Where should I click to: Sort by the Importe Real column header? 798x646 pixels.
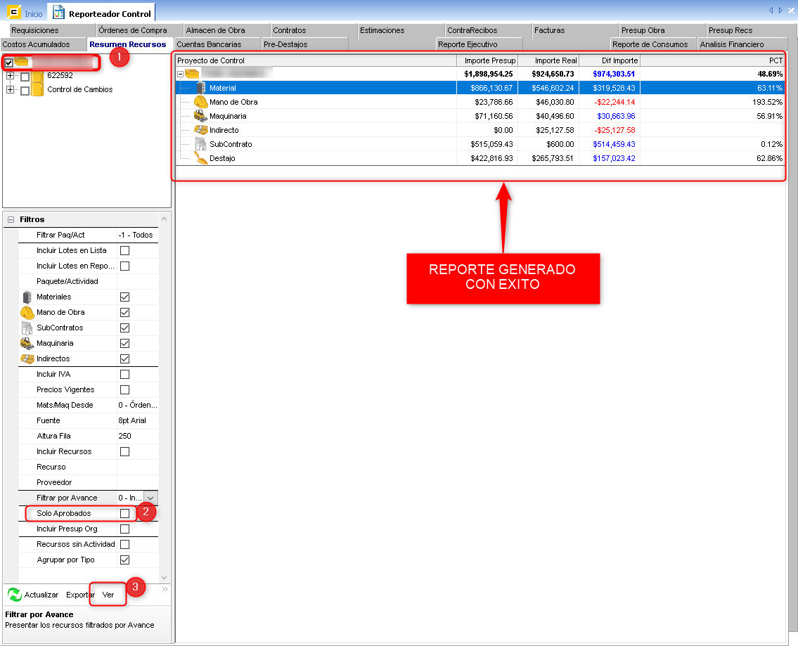(x=548, y=60)
